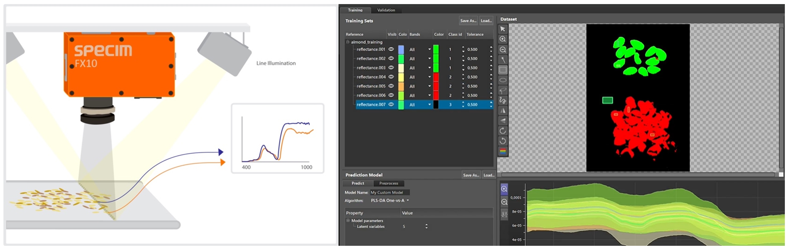Select the arrow pointer tool
Image resolution: width=788 pixels, height=248 pixels.
503,29
